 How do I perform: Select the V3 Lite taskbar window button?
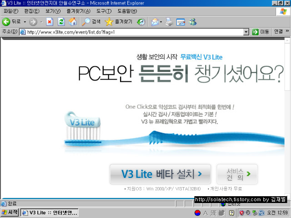pyautogui.click(x=50, y=213)
